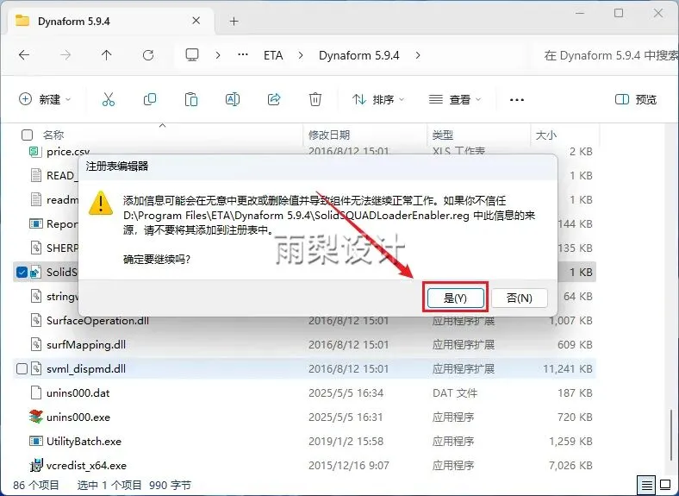The image size is (679, 496).
Task: Toggle the 预览 preview pane
Action: (x=636, y=100)
